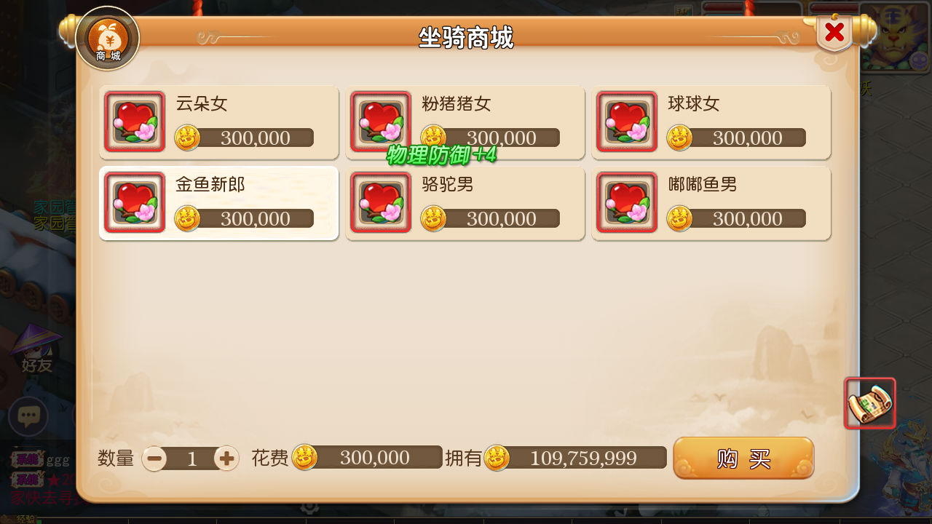Select the 云朵女 shop entry
The height and width of the screenshot is (524, 932).
(x=219, y=122)
